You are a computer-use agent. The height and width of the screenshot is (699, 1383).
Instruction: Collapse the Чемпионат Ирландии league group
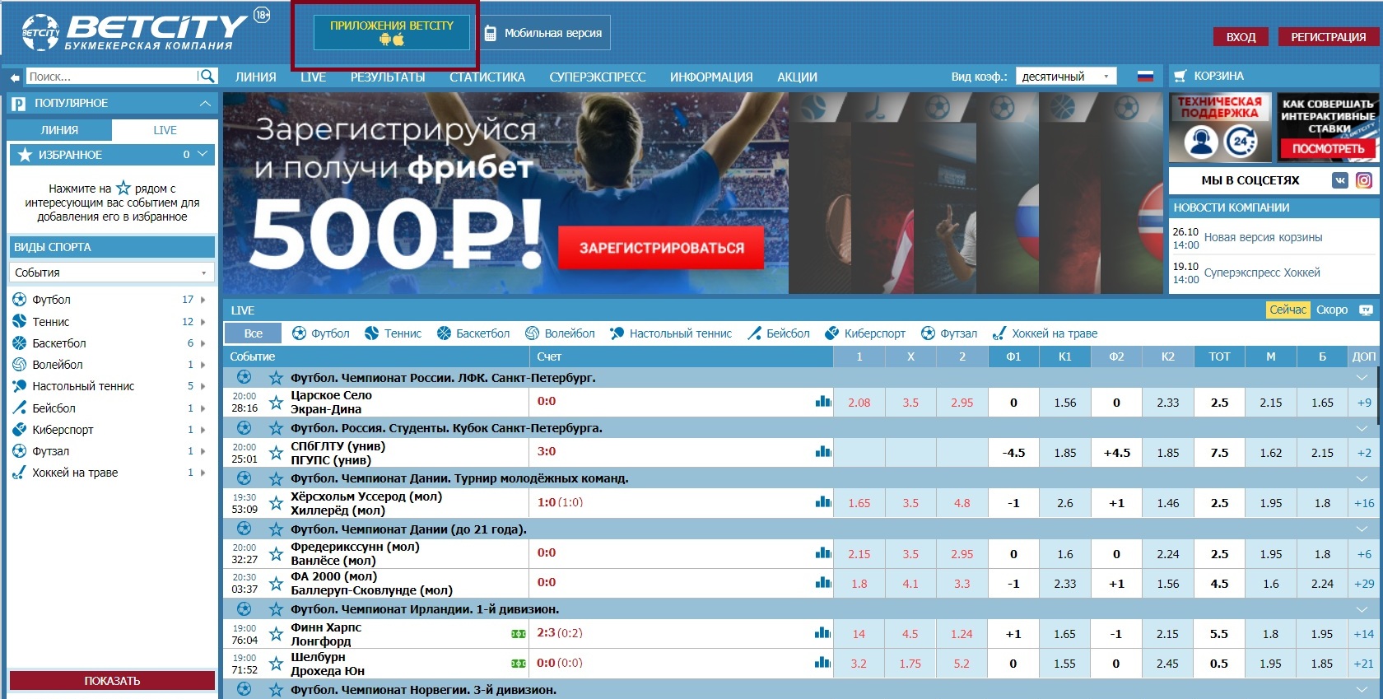(1362, 609)
